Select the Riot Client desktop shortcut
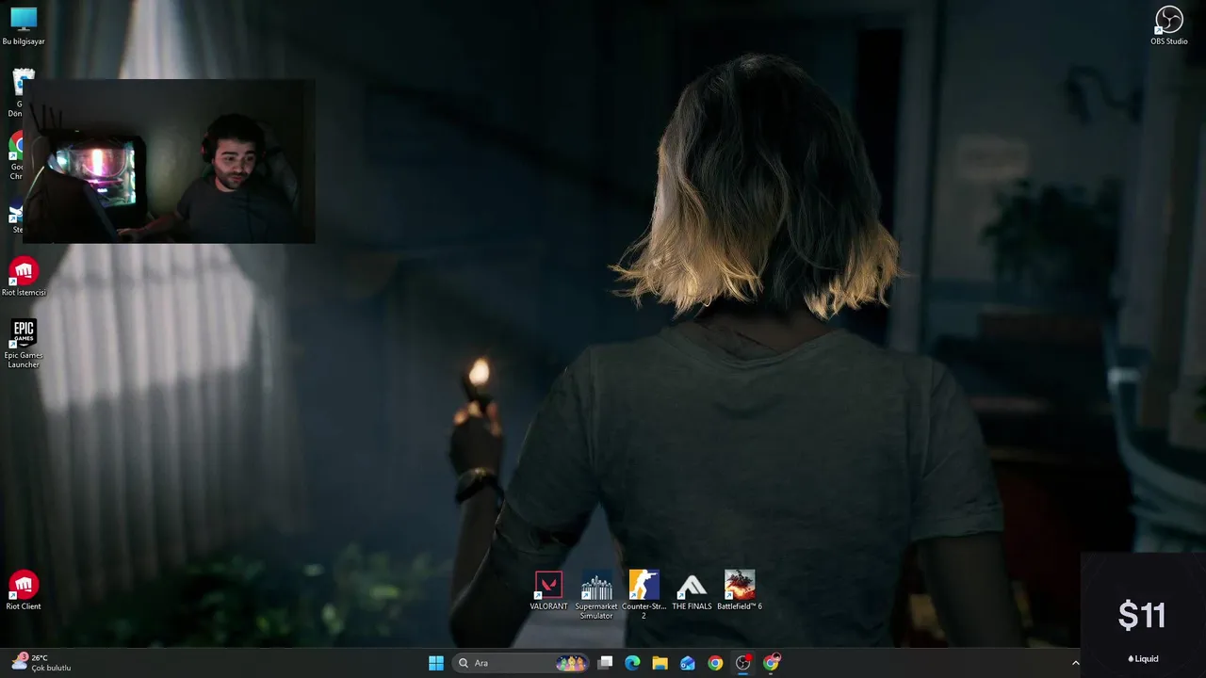 (24, 590)
